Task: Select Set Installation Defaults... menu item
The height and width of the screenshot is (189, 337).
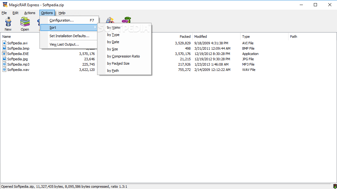Action: click(x=69, y=36)
